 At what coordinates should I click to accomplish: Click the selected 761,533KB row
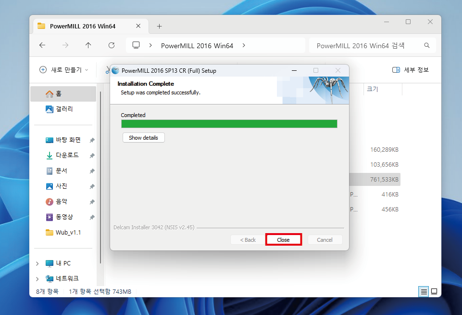pyautogui.click(x=375, y=179)
